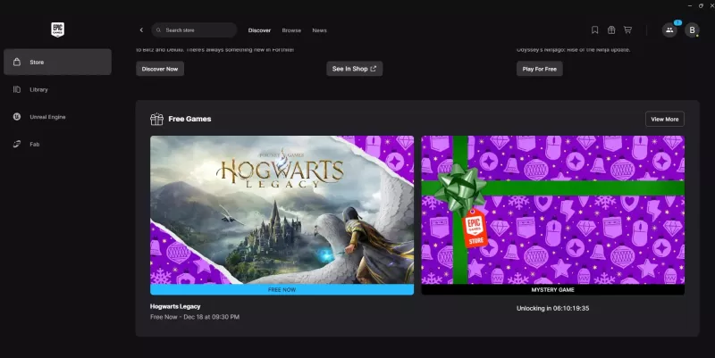Open the friends list icon
Screen dimensions: 715x358
pyautogui.click(x=669, y=30)
